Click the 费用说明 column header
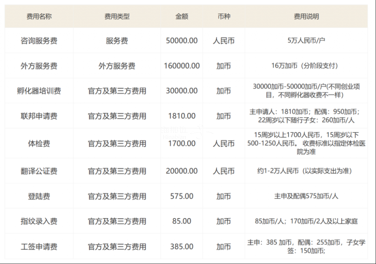 [x=306, y=16]
